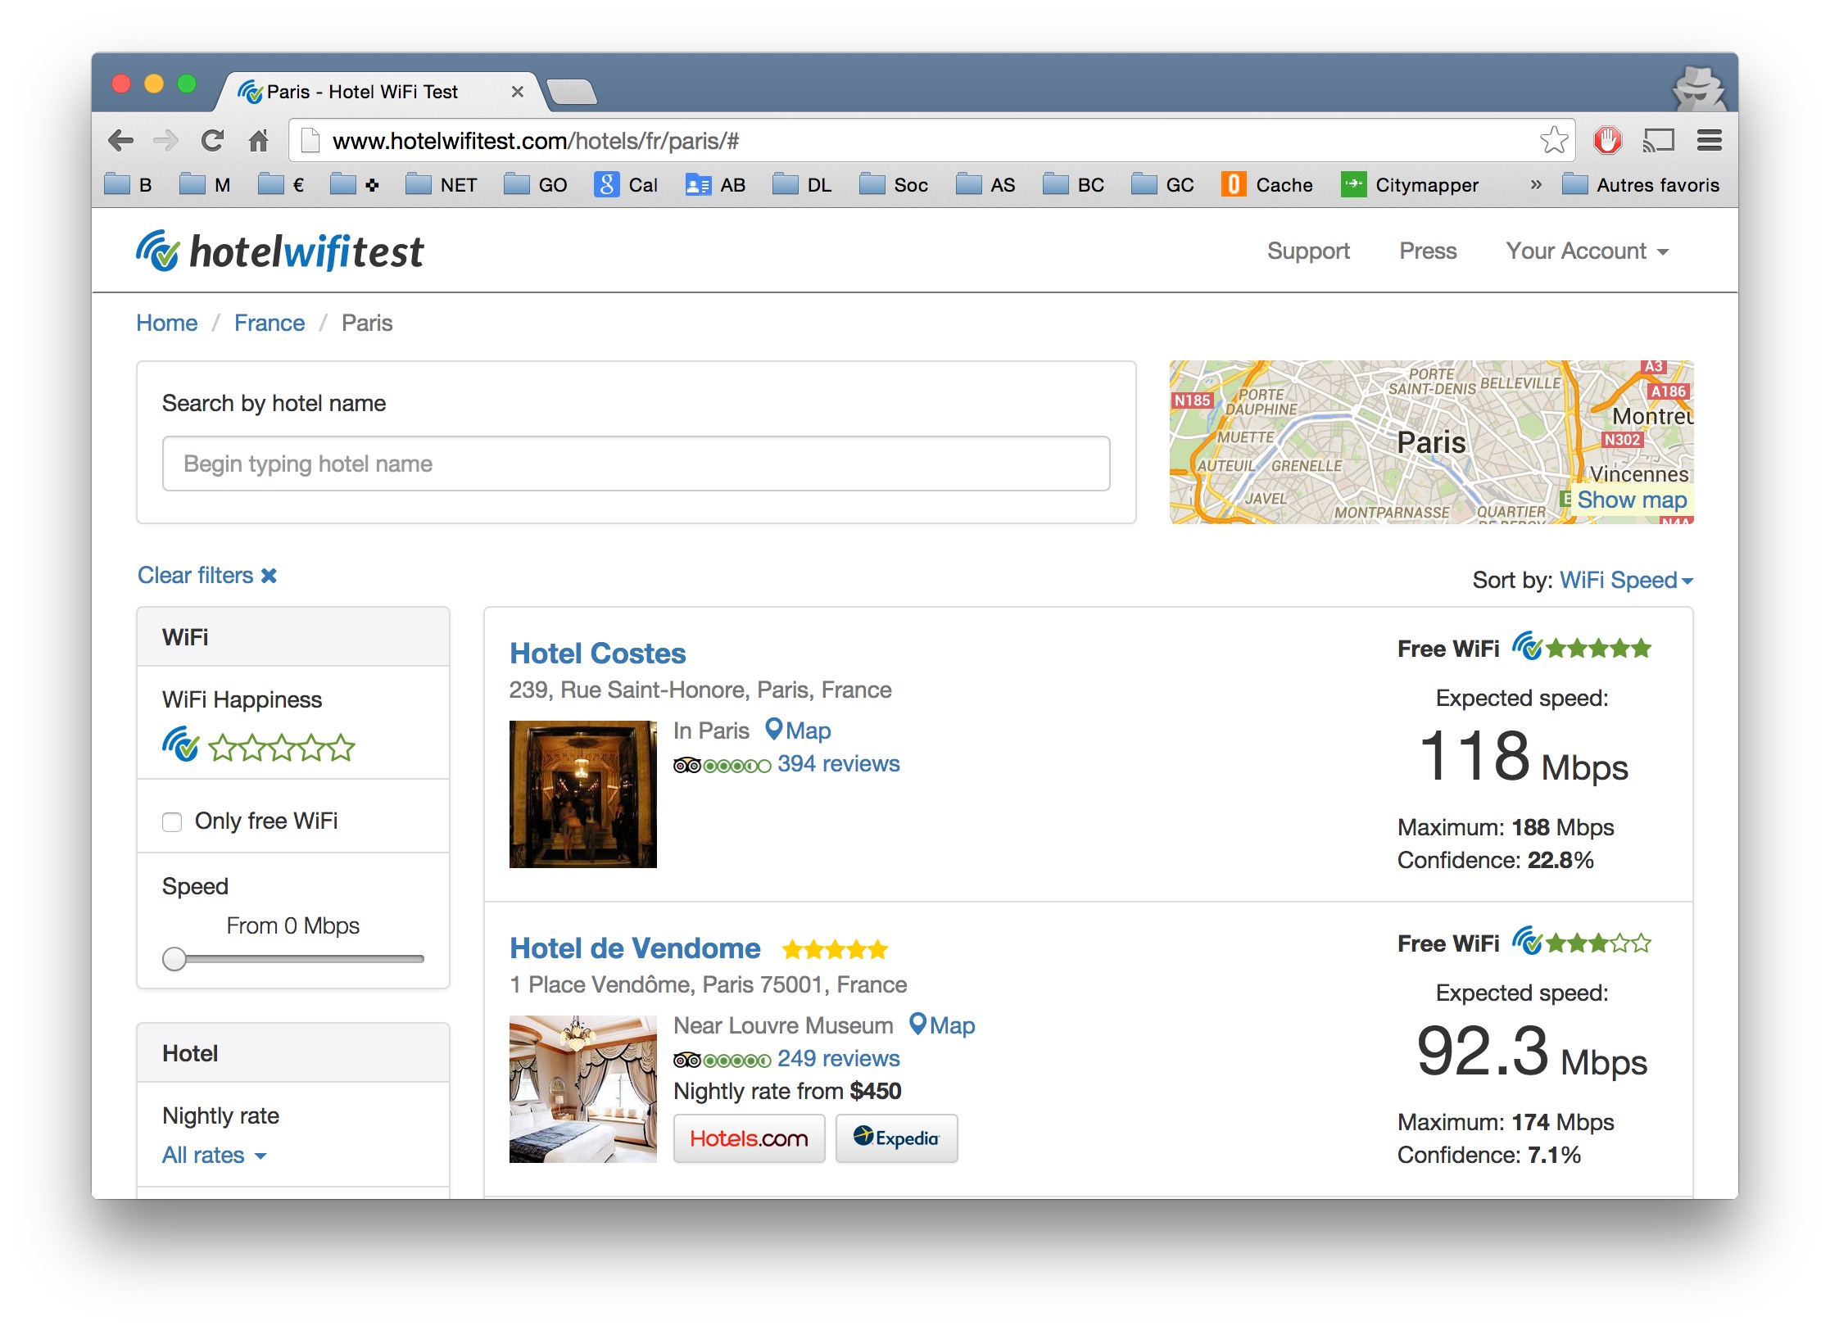Open the Chrome hamburger menu icon
Viewport: 1830px width, 1330px height.
pyautogui.click(x=1709, y=141)
